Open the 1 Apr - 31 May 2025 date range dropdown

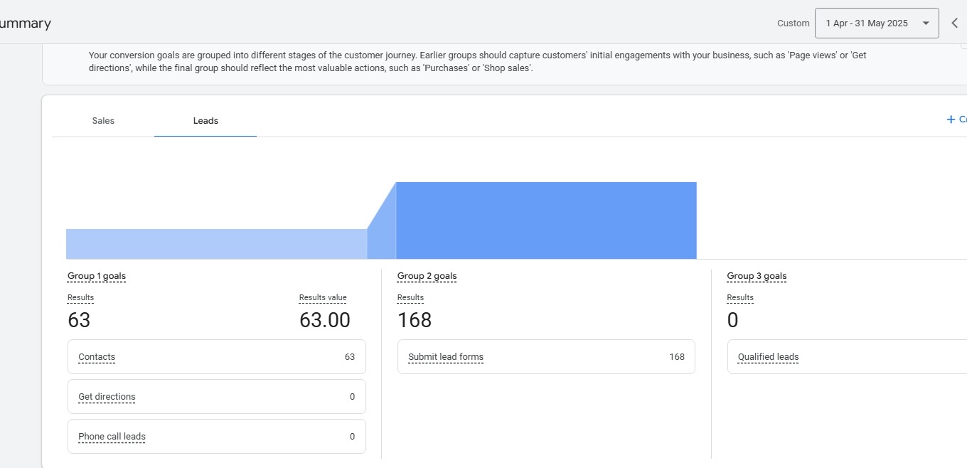click(x=877, y=23)
